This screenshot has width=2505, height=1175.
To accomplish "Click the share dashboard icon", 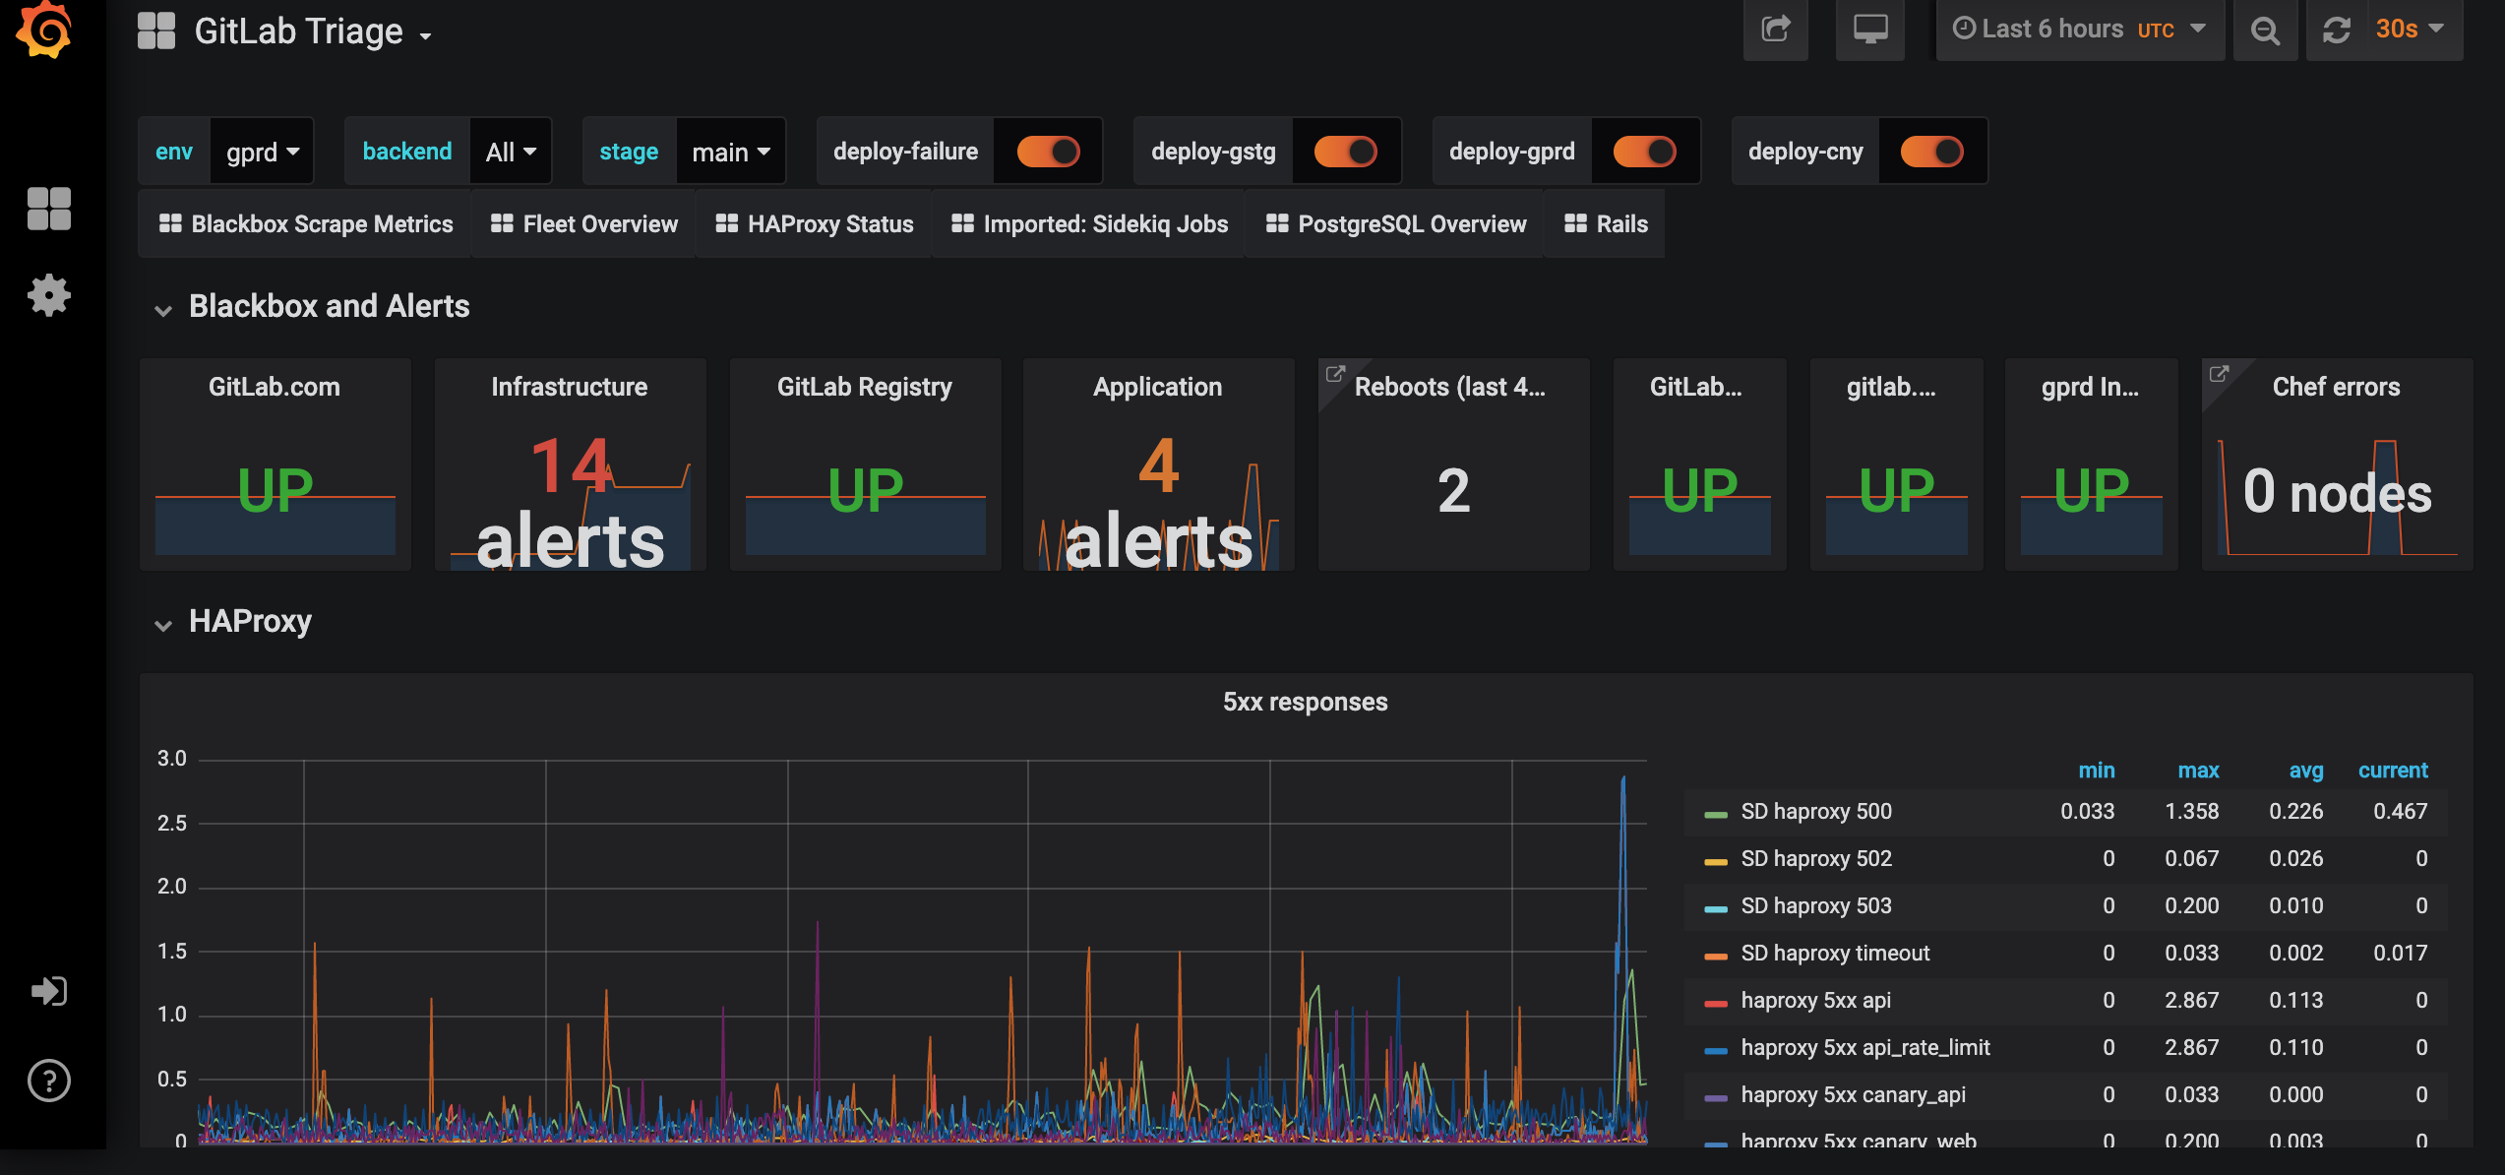I will (x=1775, y=30).
